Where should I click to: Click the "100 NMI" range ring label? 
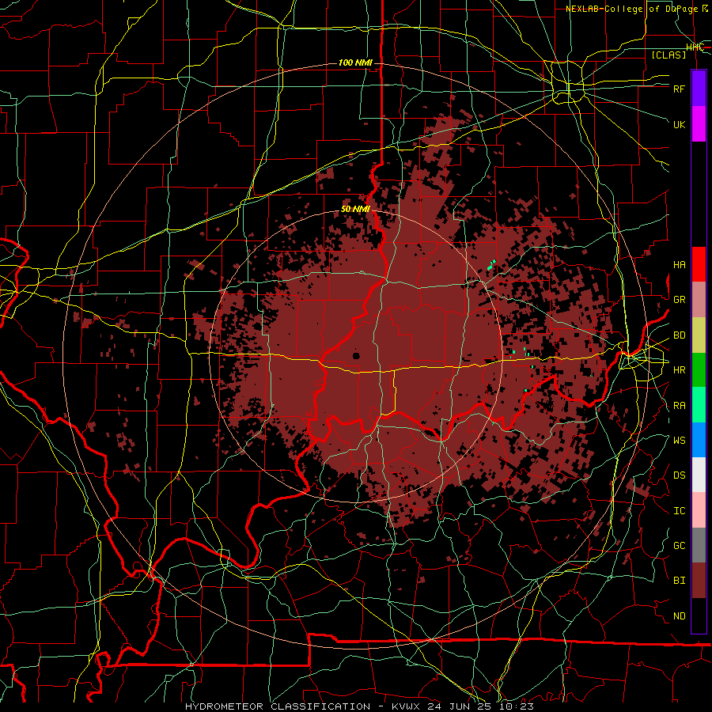point(355,62)
